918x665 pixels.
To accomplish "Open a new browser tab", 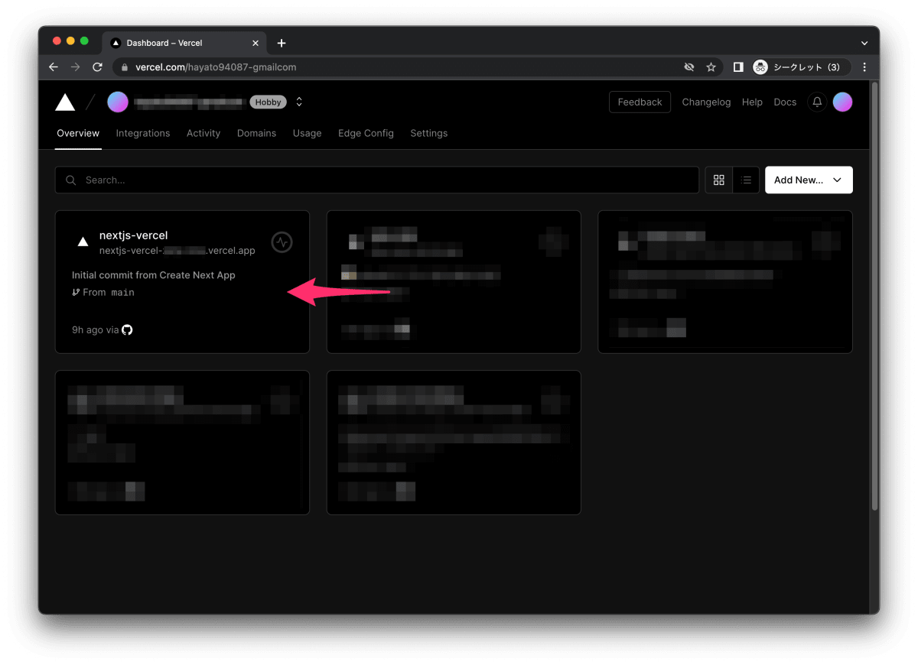I will coord(282,43).
